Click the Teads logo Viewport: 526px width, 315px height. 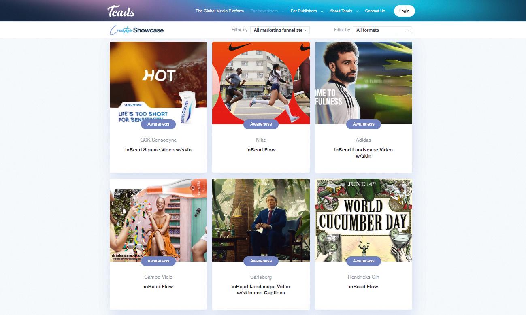[121, 11]
